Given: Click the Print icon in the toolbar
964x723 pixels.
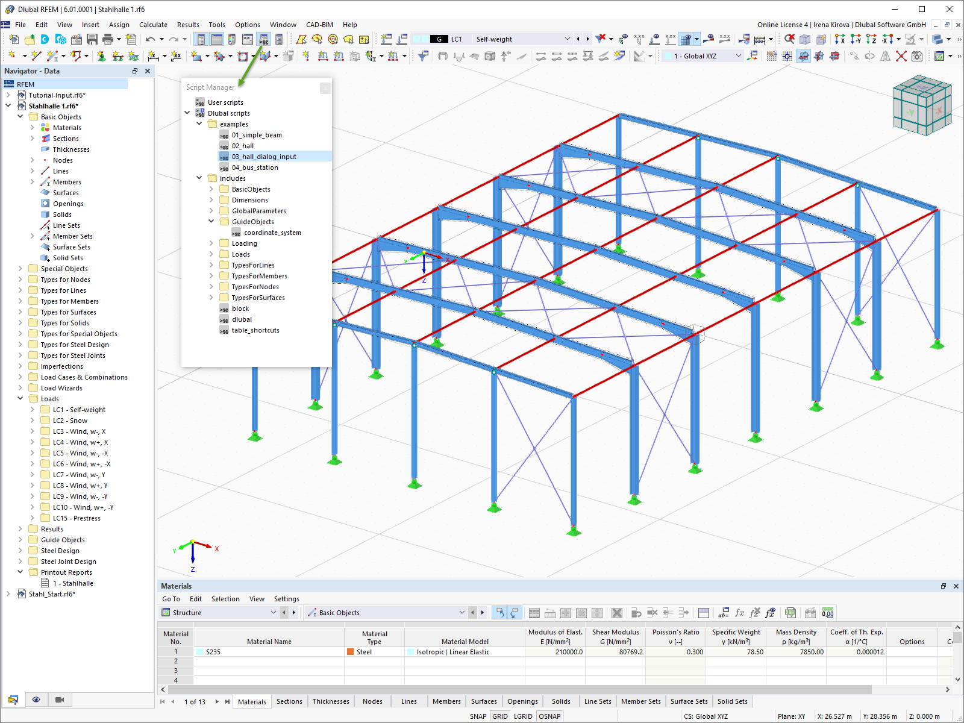Looking at the screenshot, I should click(108, 39).
